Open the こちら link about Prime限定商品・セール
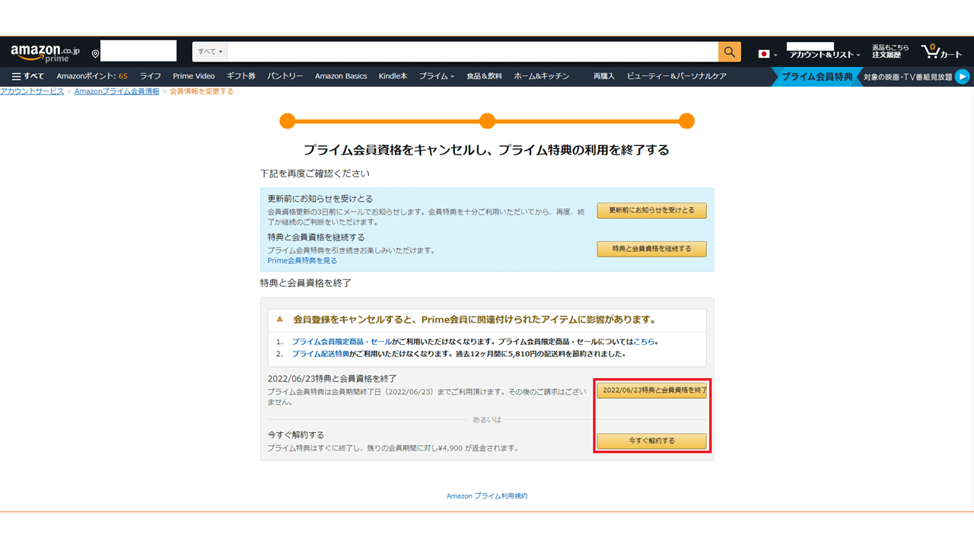This screenshot has height=548, width=974. pos(644,342)
